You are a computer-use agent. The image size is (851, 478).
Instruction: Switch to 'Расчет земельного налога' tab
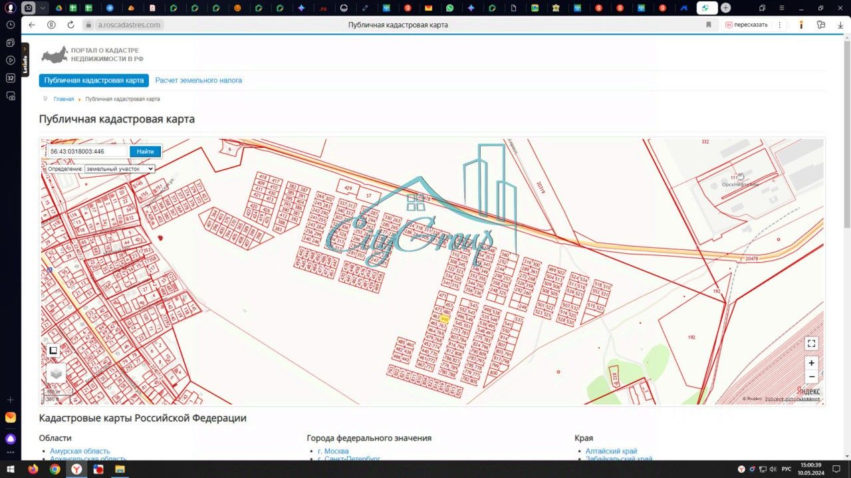coord(199,80)
